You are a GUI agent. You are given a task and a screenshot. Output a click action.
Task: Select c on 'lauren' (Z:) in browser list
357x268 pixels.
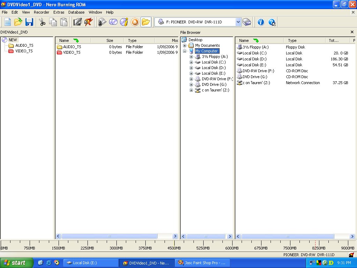coord(256,83)
